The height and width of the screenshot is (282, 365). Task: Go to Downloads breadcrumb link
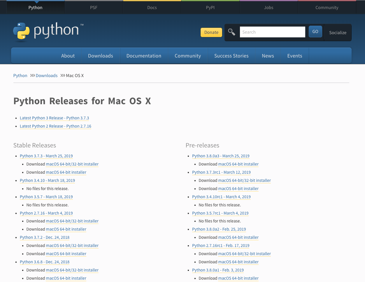pos(47,76)
